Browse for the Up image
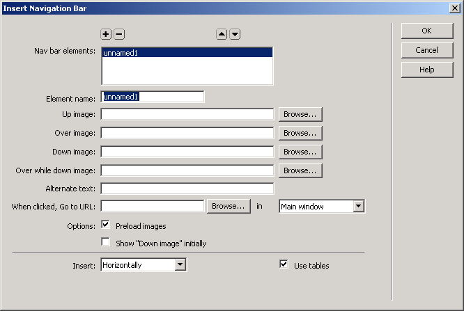464x311 pixels. click(x=300, y=114)
